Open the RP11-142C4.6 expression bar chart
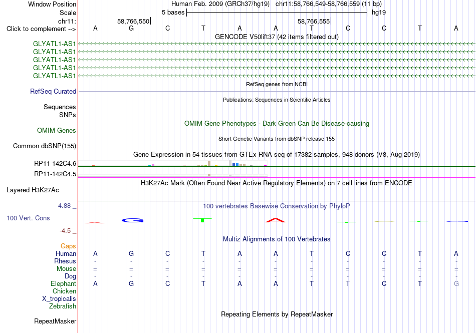Screen dimensions: 476x333 coord(172,163)
